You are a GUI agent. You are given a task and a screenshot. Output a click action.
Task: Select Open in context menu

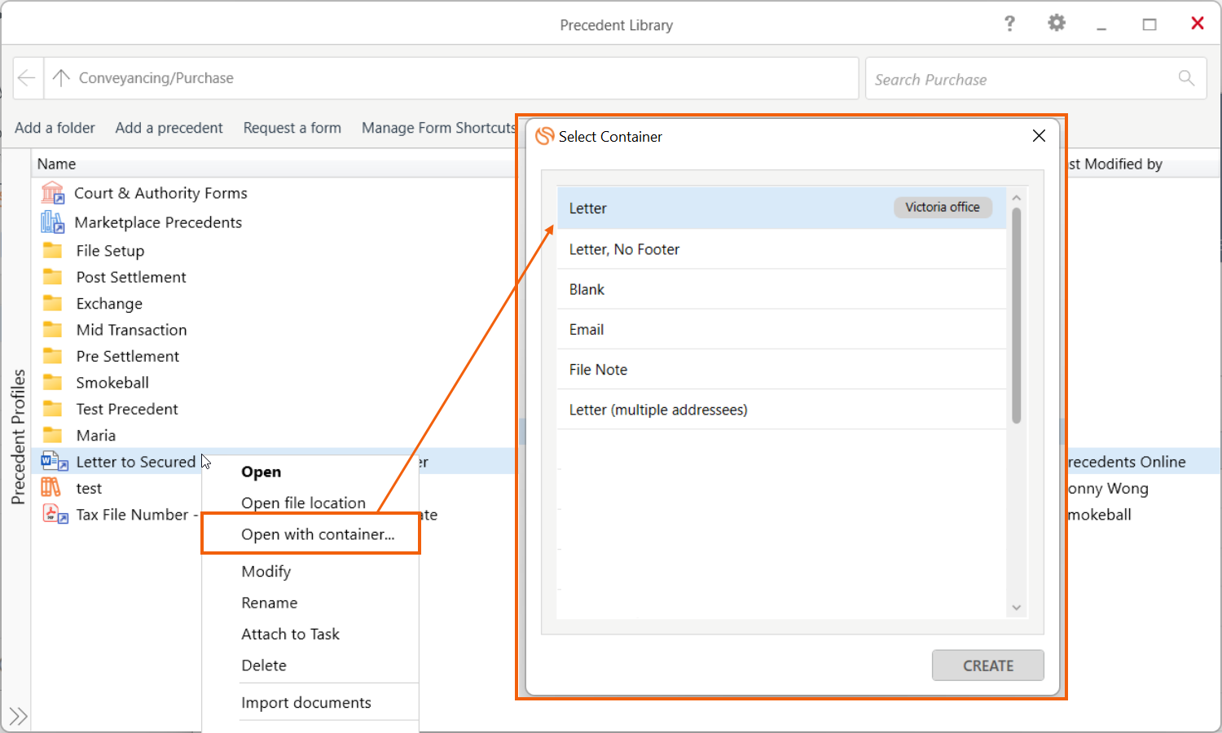(x=261, y=472)
